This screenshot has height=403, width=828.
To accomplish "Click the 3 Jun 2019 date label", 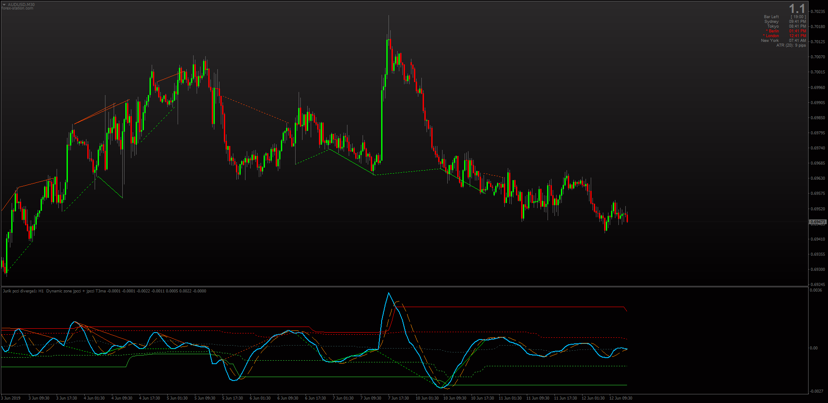I will 11,398.
